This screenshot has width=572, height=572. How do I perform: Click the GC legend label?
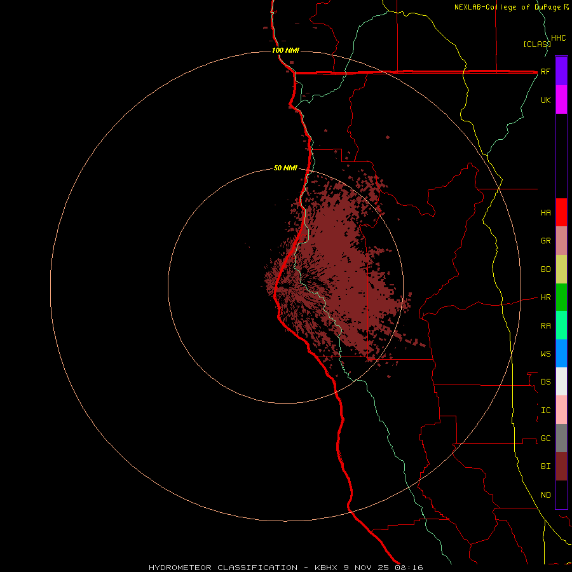pyautogui.click(x=545, y=439)
